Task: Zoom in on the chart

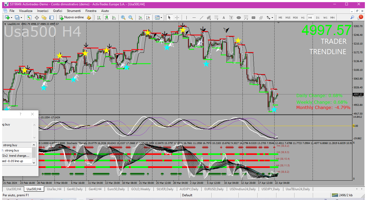Action: [123, 18]
